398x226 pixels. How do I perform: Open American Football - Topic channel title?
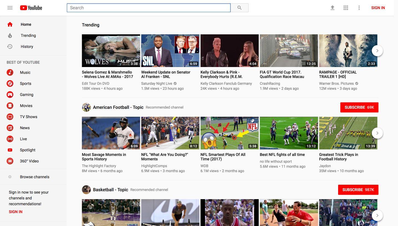tap(118, 107)
